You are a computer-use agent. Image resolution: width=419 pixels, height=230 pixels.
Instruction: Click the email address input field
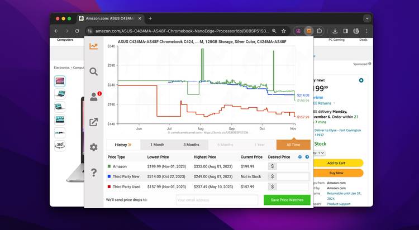coord(217,200)
